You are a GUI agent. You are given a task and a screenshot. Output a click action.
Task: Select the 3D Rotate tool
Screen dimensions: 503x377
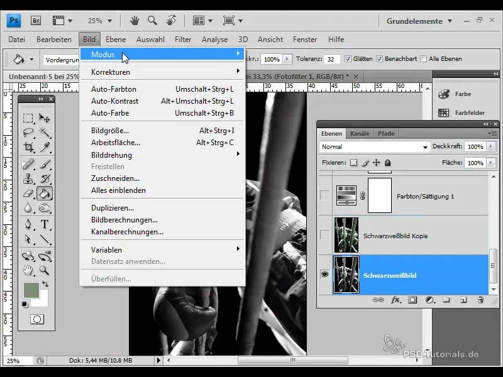(x=28, y=256)
